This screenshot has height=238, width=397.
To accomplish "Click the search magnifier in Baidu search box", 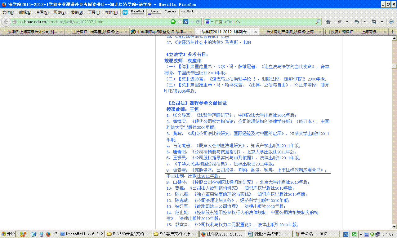I will tap(318, 22).
